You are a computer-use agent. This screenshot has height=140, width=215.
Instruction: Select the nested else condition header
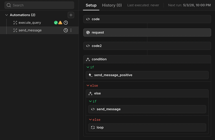(147, 93)
